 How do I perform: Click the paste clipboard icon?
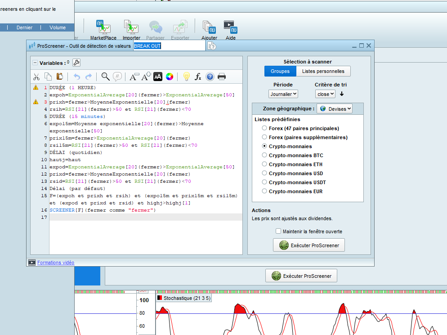pyautogui.click(x=59, y=77)
